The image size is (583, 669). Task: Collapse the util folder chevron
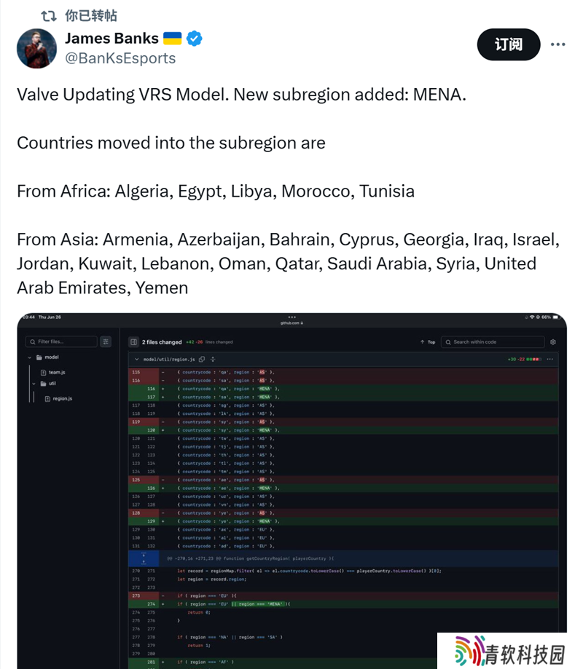click(x=34, y=384)
